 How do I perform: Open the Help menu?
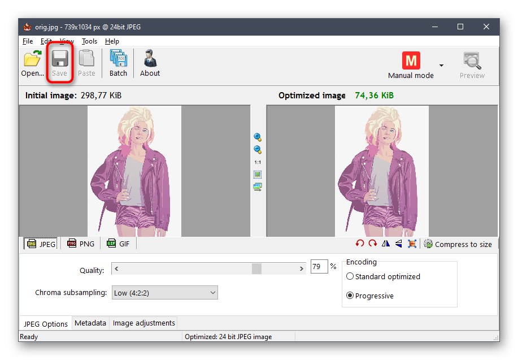click(112, 41)
